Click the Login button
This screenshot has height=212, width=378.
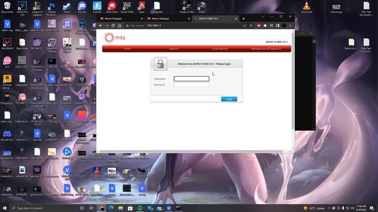[229, 99]
